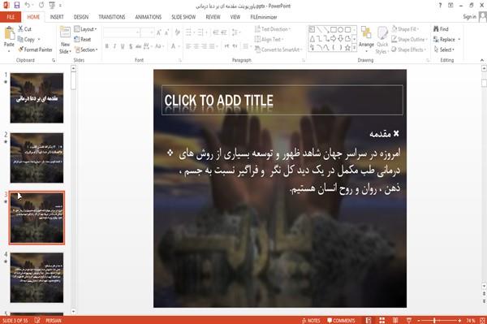Toggle Bold formatting
The height and width of the screenshot is (324, 487).
[x=106, y=46]
